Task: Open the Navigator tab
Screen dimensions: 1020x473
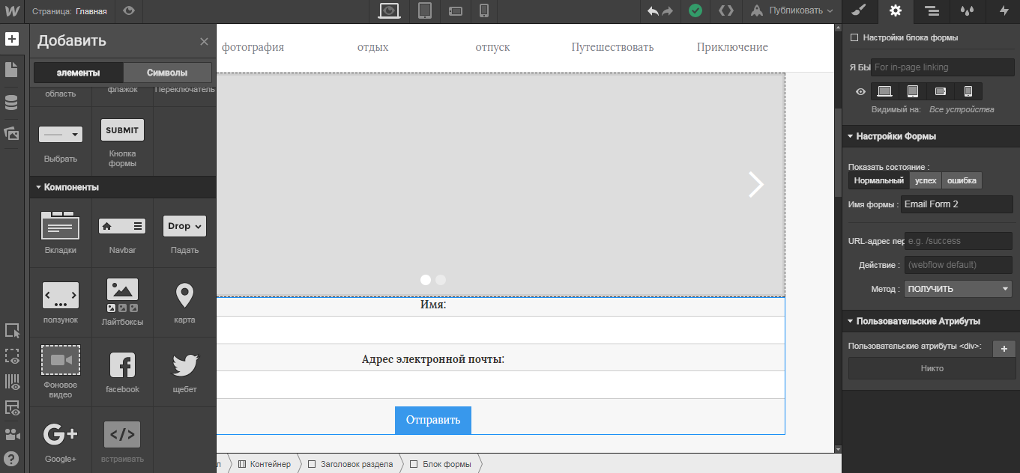Action: 932,10
